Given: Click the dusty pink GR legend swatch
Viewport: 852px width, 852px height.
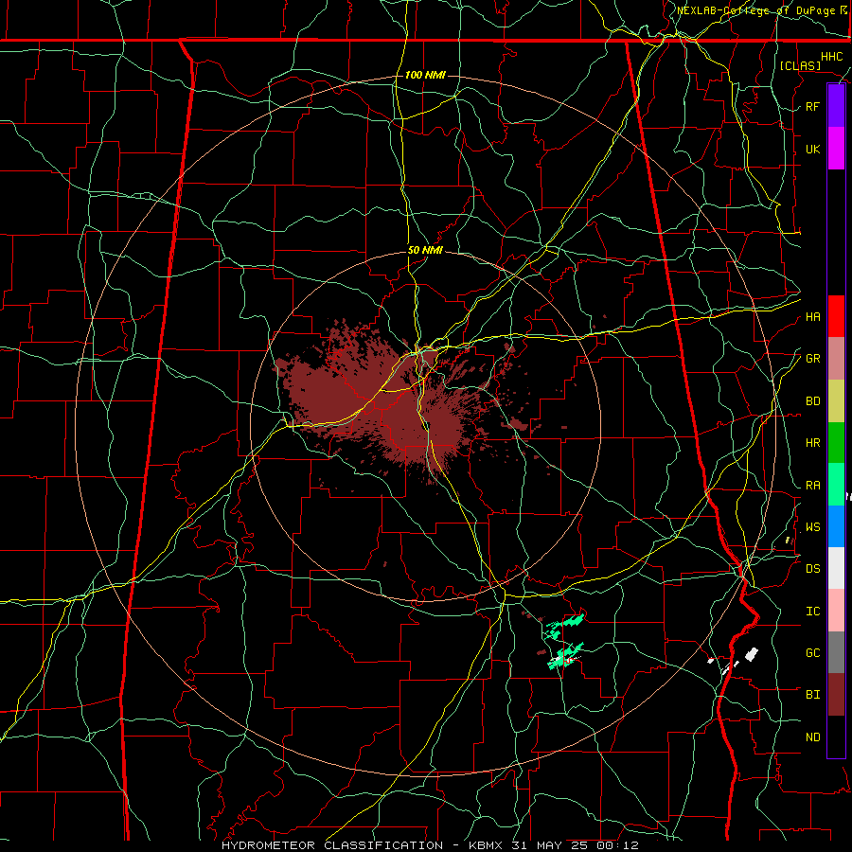Looking at the screenshot, I should click(x=836, y=358).
